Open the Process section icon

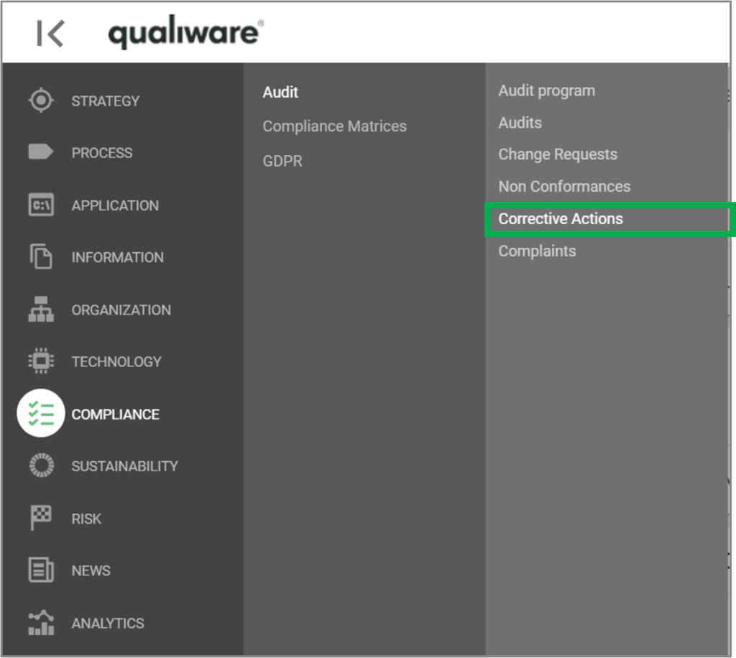[41, 152]
